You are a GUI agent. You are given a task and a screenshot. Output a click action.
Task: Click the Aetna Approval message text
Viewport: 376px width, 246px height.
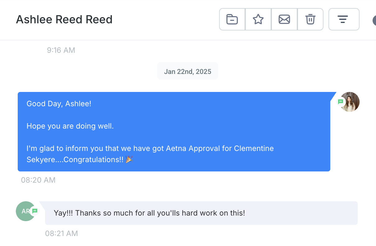pos(150,148)
